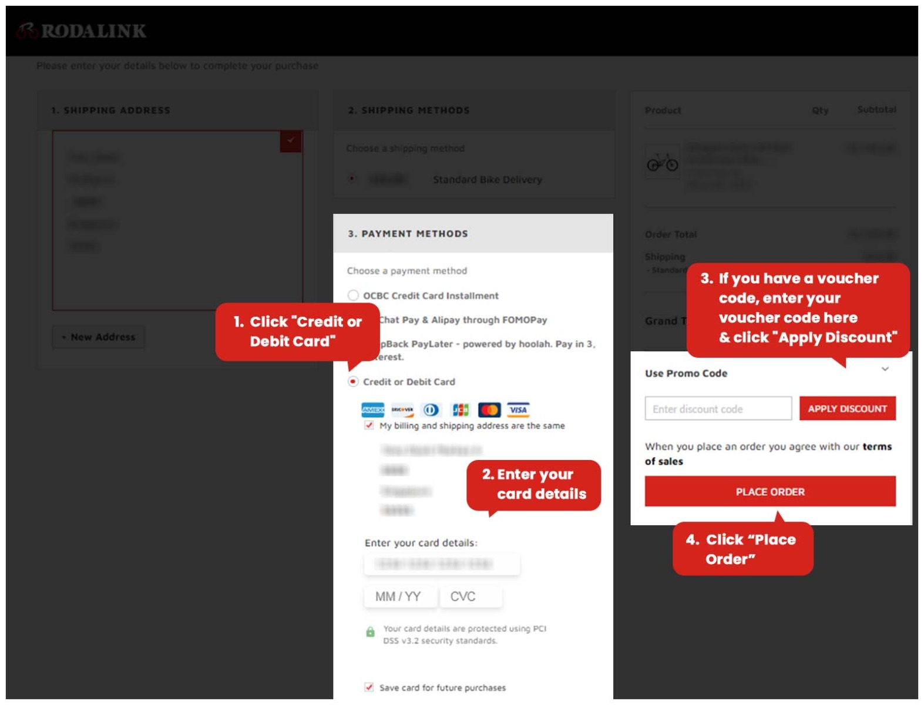This screenshot has width=924, height=705.
Task: Toggle Save card for future purchases
Action: click(369, 687)
